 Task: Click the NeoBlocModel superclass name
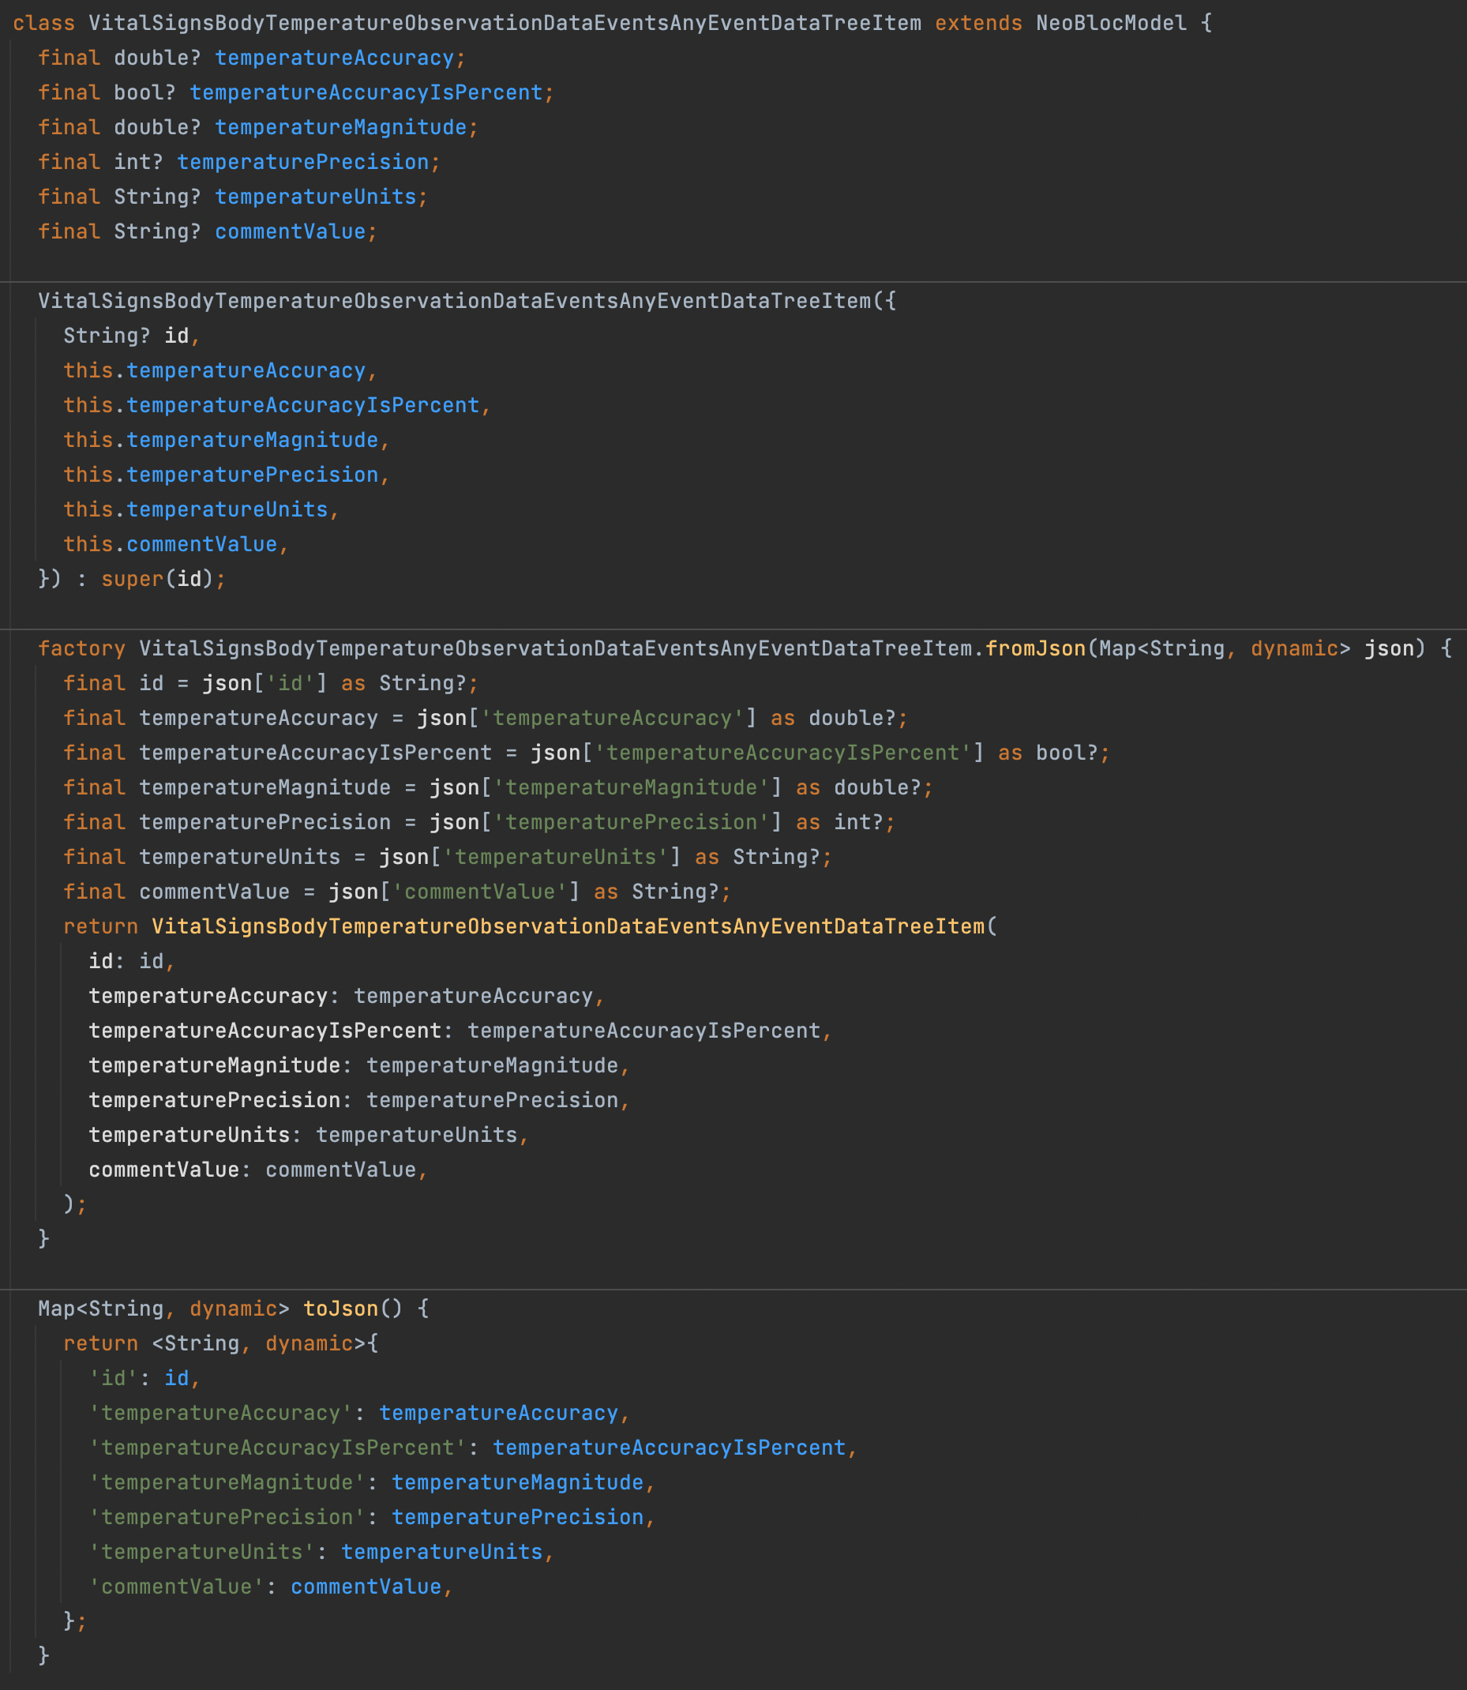pos(1111,23)
